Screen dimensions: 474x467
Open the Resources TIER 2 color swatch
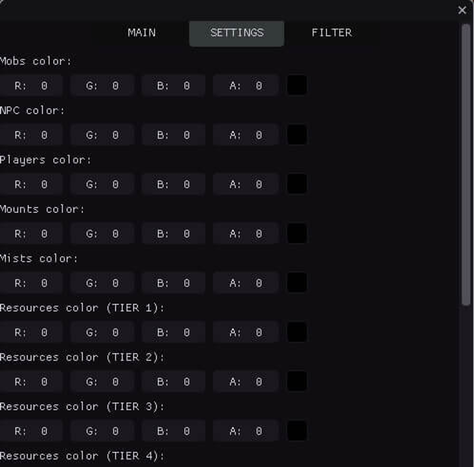(297, 381)
